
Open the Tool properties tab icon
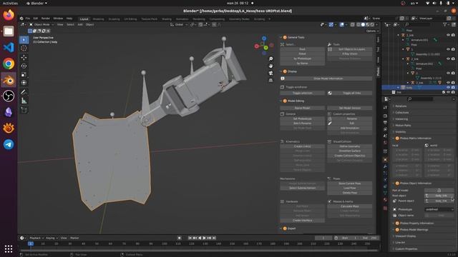tap(385, 108)
